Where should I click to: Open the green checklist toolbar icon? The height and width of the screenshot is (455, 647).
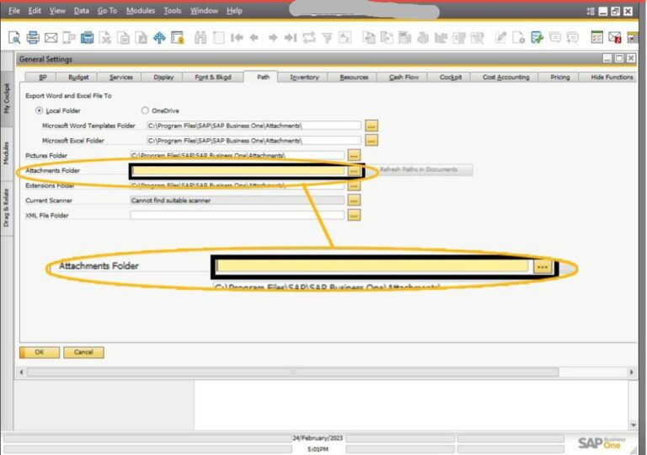pos(596,38)
